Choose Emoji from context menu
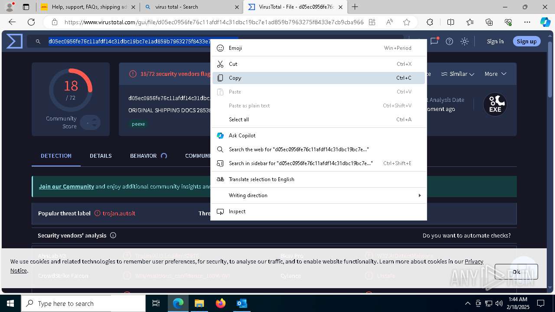 (x=319, y=48)
